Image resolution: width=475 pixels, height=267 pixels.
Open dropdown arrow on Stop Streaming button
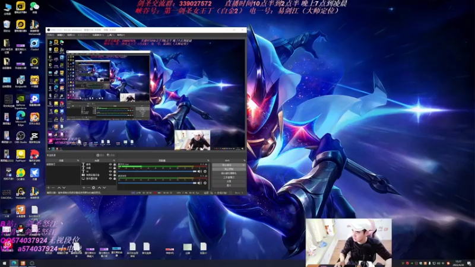click(x=243, y=165)
